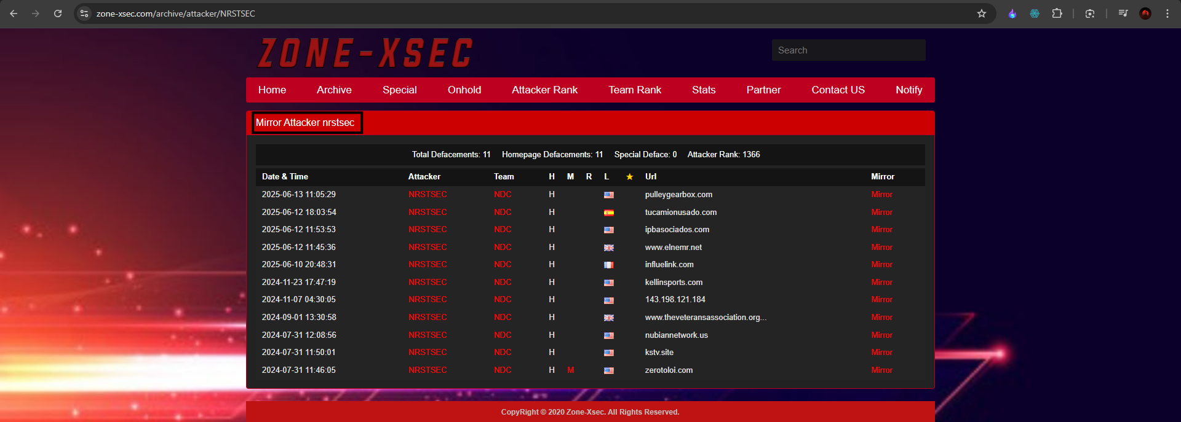This screenshot has height=422, width=1181.
Task: Open the Team Rank page
Action: pos(635,90)
